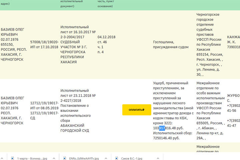Click часть, пункт основания column header
The height and width of the screenshot is (160, 240).
106,4
